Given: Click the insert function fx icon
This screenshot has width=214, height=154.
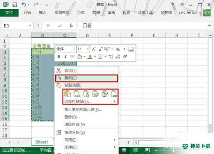Looking at the screenshot, I should [x=71, y=26].
